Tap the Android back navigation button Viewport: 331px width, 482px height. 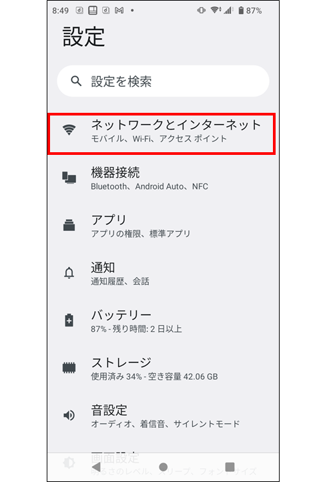pos(96,467)
